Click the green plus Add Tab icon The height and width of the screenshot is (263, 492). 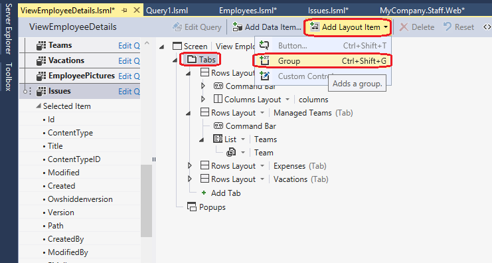[x=204, y=193]
